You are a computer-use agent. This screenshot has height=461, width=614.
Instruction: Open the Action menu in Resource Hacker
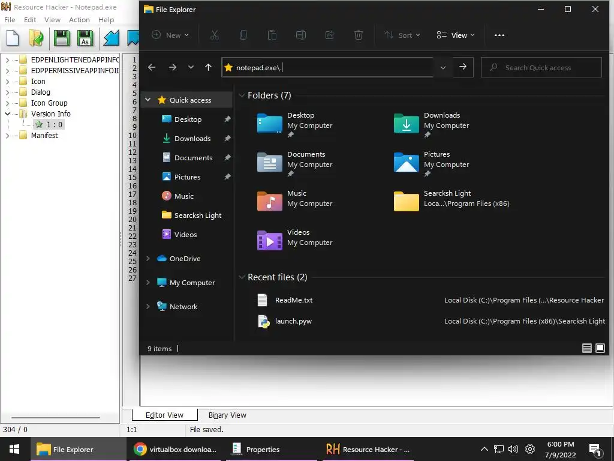point(79,20)
